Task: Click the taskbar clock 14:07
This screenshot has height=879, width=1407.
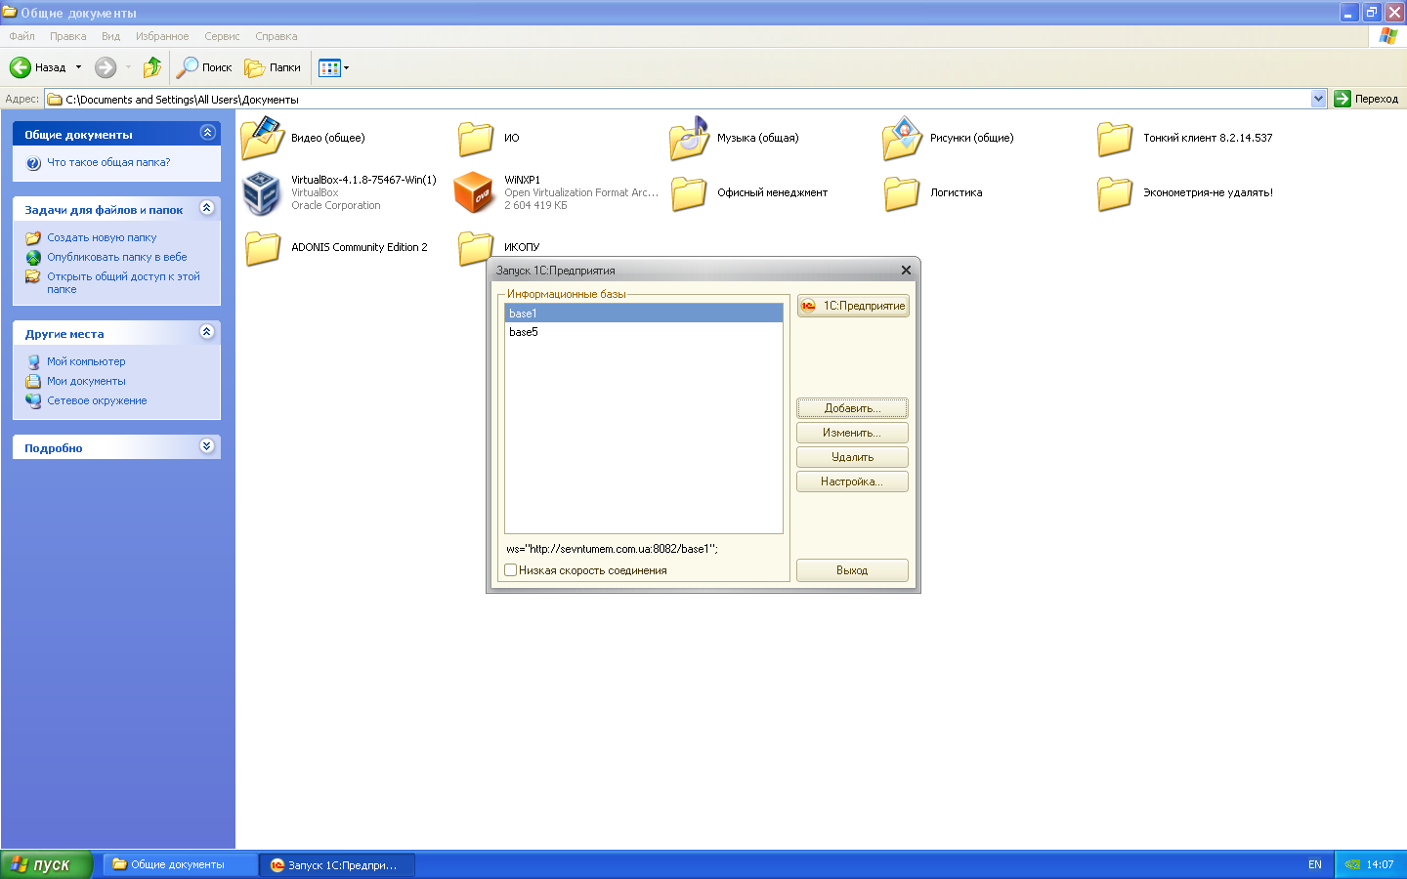Action: point(1380,864)
